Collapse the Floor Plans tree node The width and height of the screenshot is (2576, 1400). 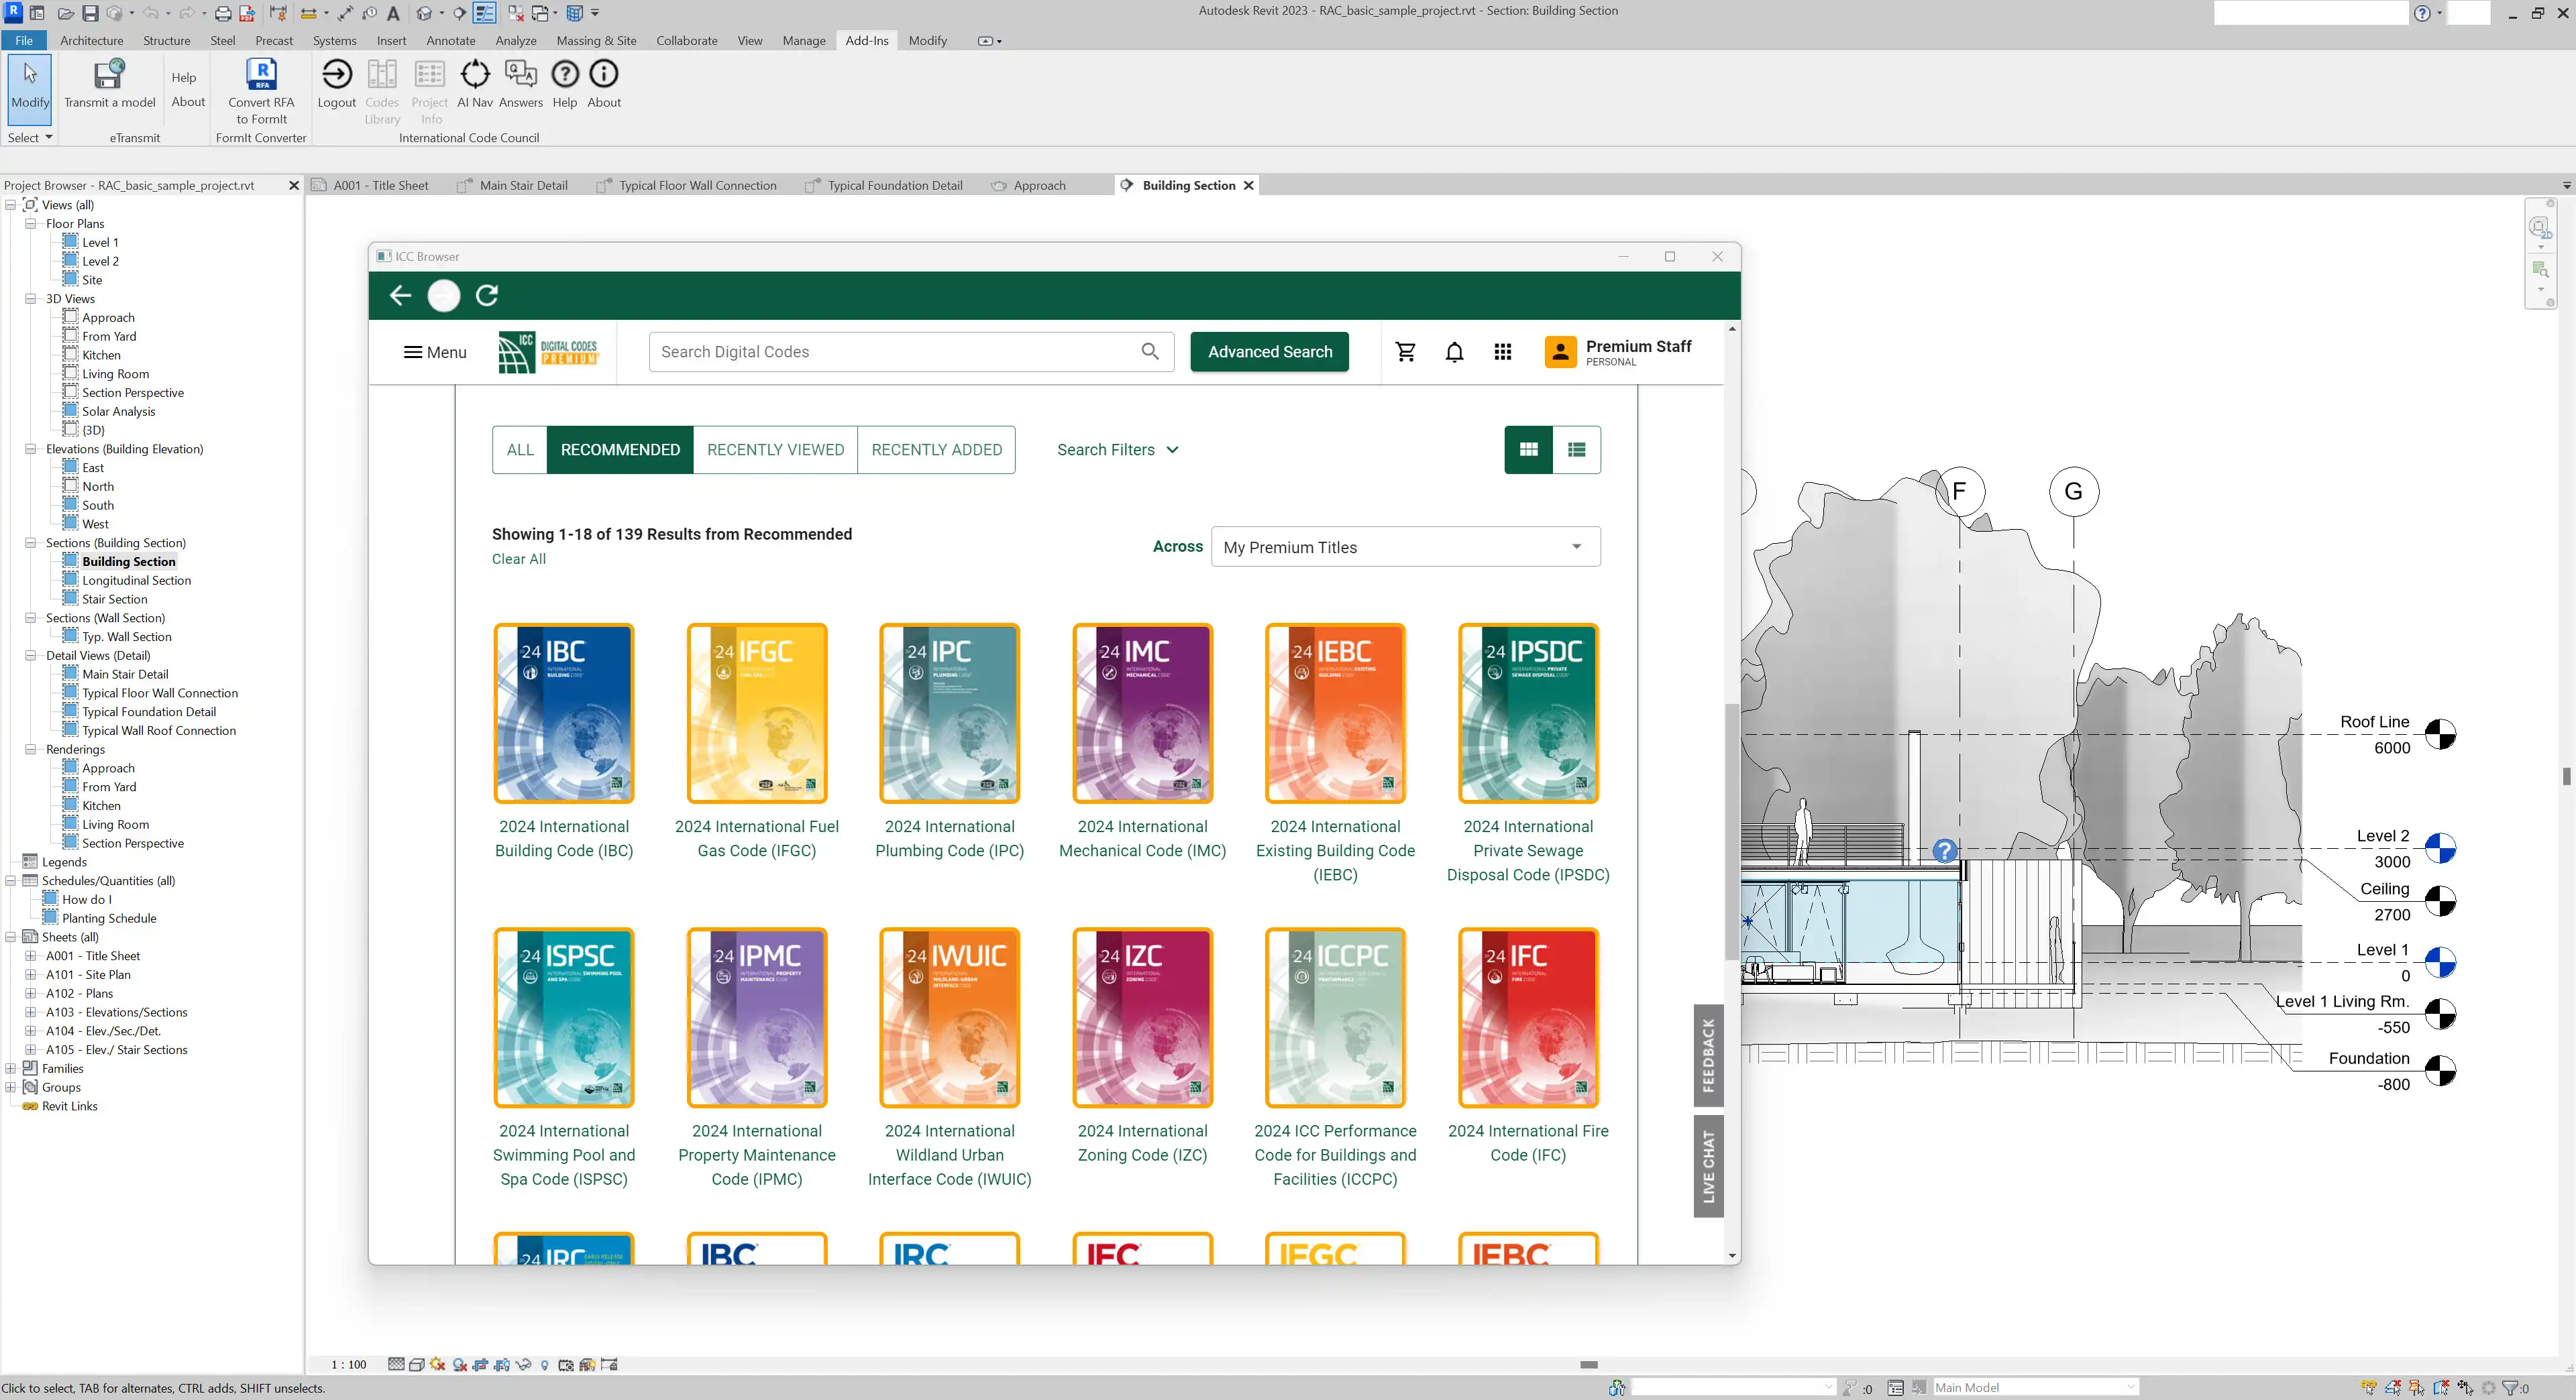pyautogui.click(x=31, y=224)
